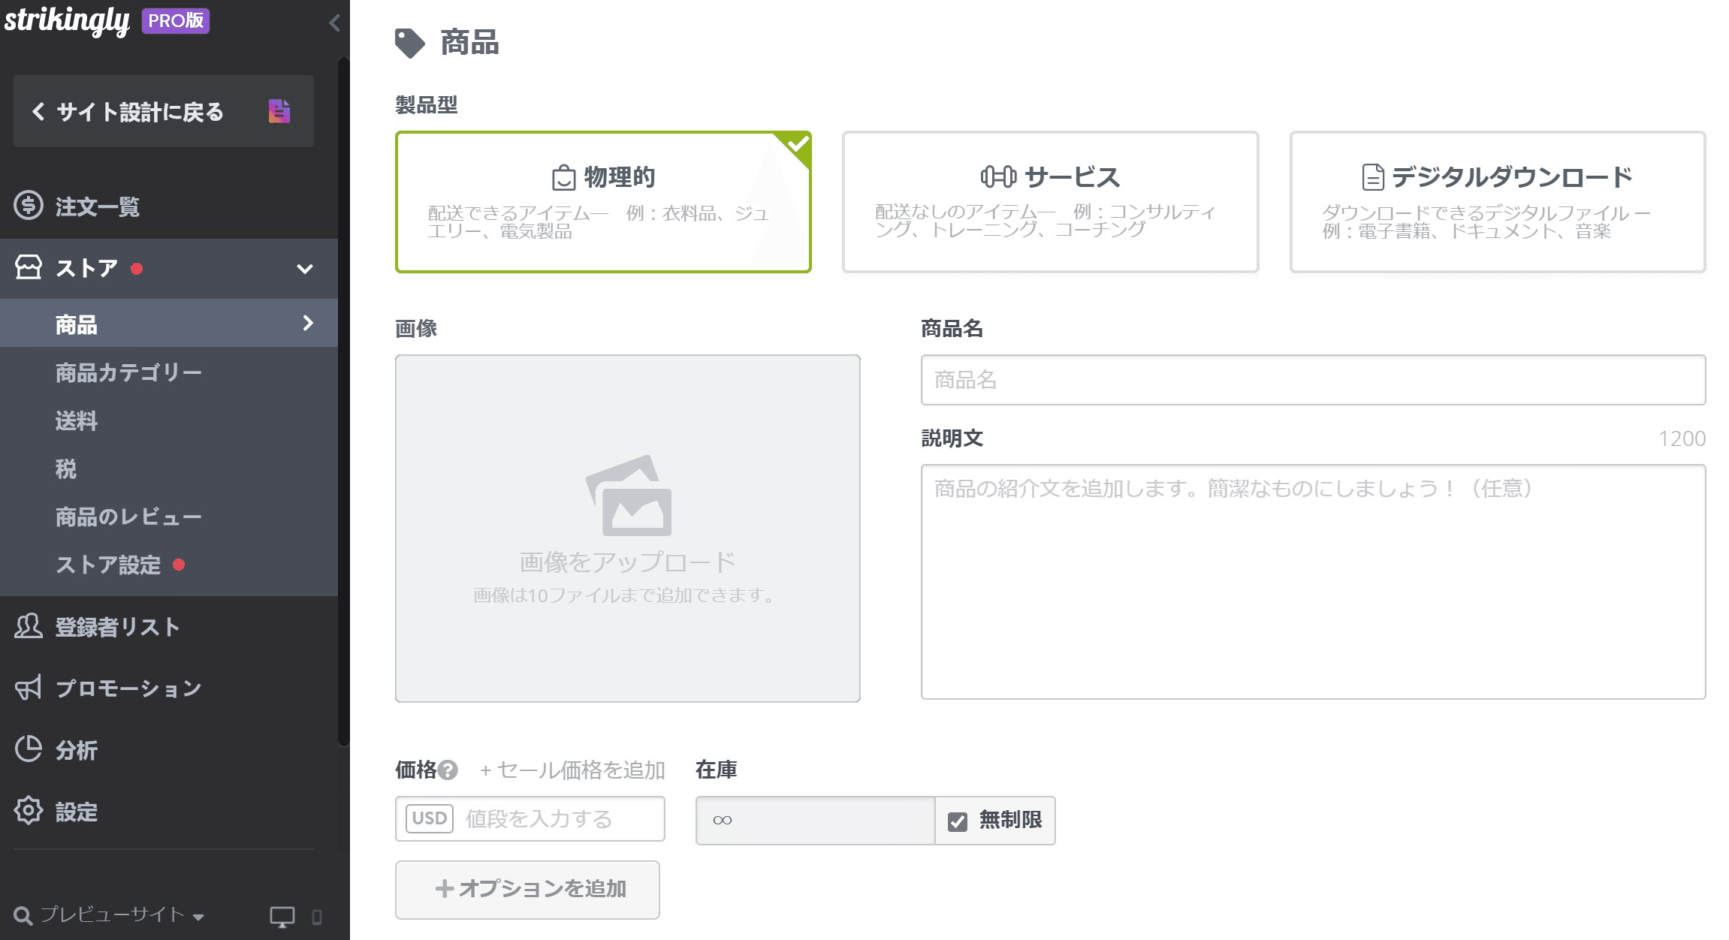Viewport: 1729px width, 940px height.
Task: Click the 商品名 input field
Action: coord(1311,380)
